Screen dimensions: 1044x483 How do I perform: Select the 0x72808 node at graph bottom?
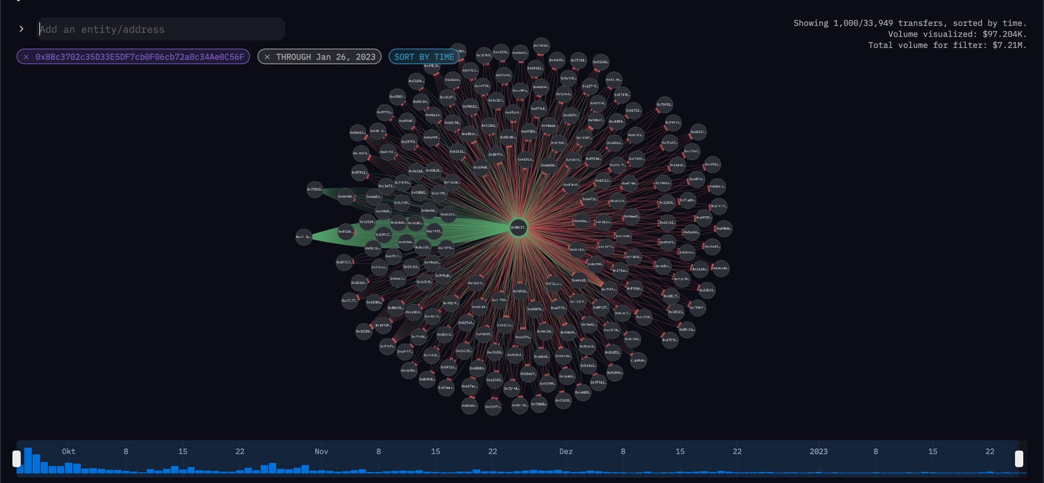[x=538, y=404]
